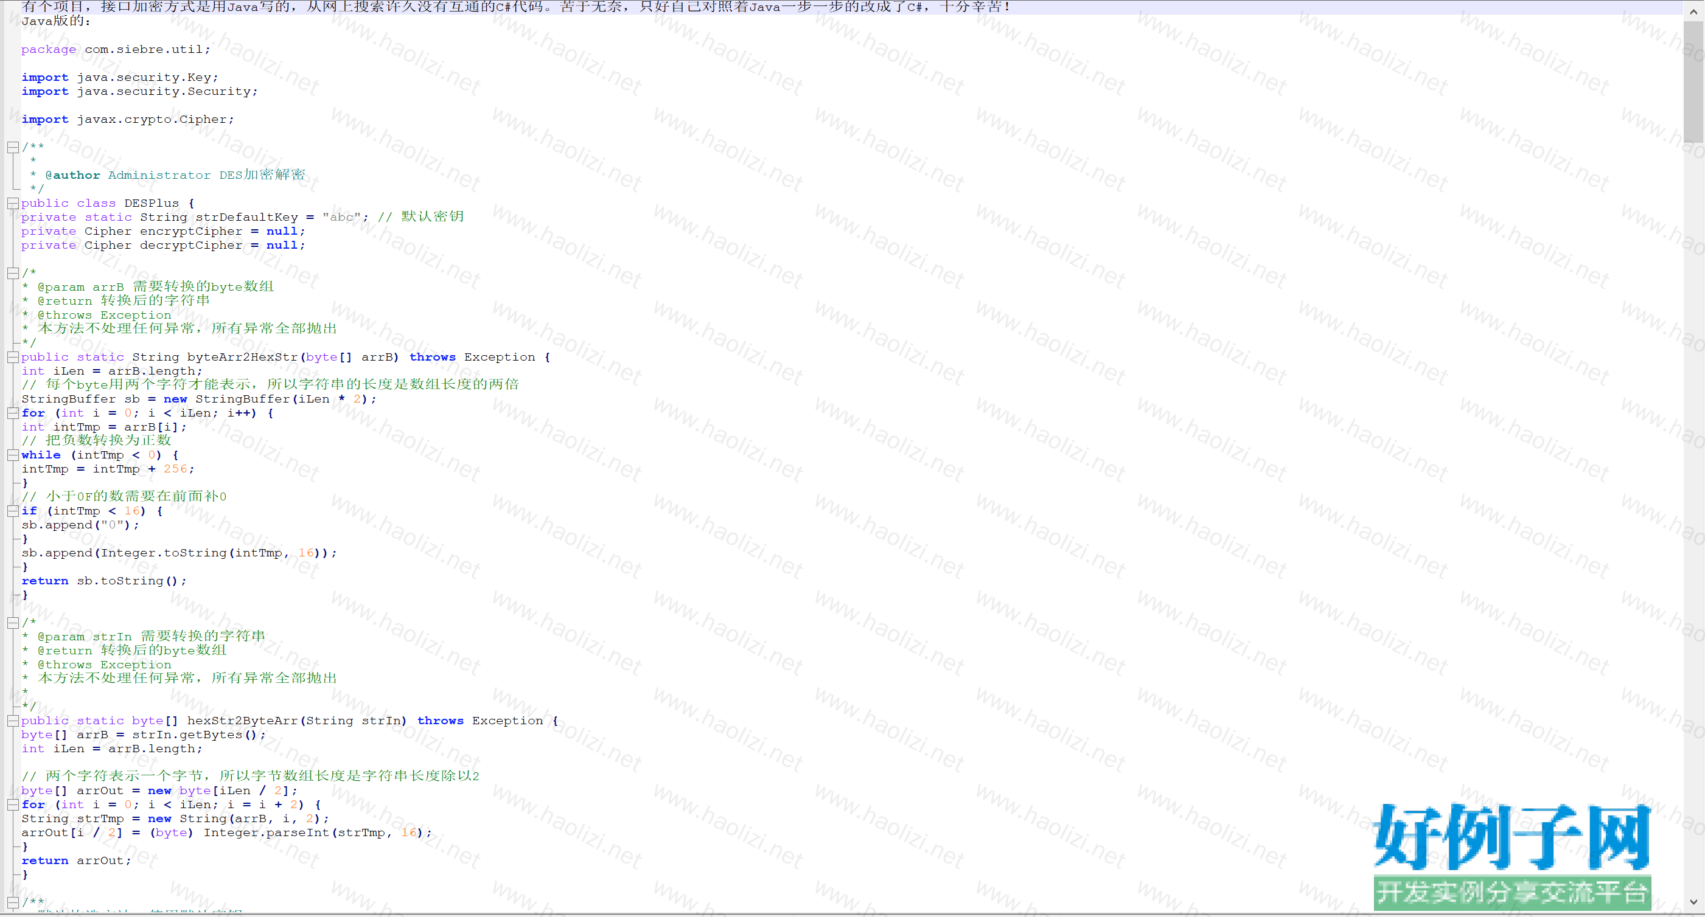
Task: Collapse the hexStr2ByteArr method fold marker
Action: click(x=13, y=721)
